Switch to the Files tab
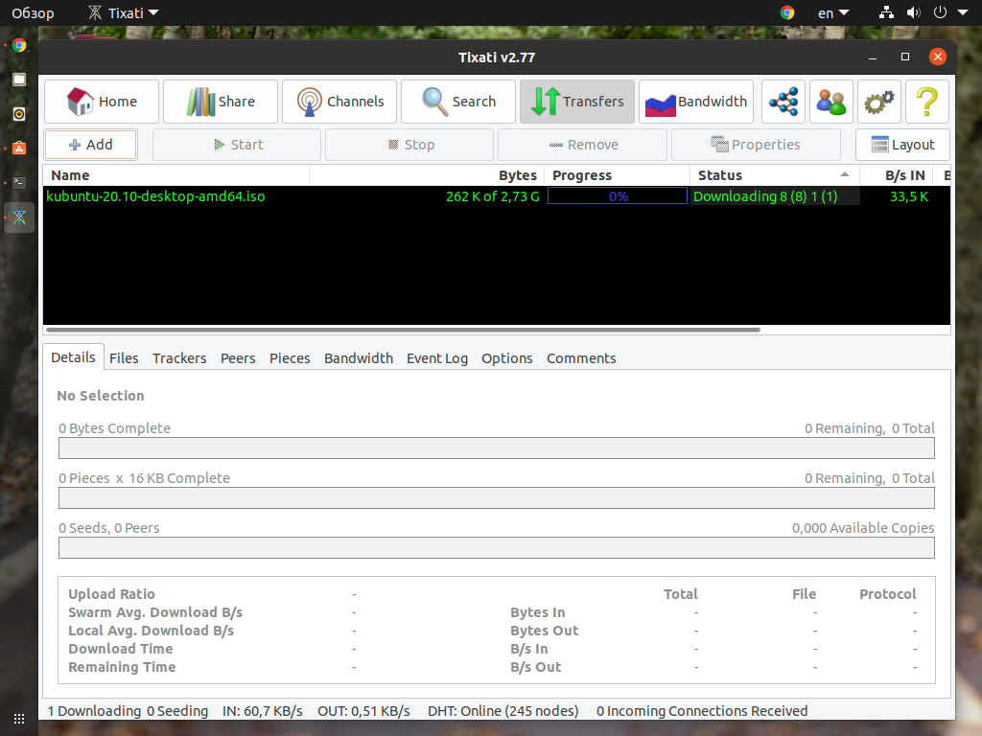 coord(124,358)
